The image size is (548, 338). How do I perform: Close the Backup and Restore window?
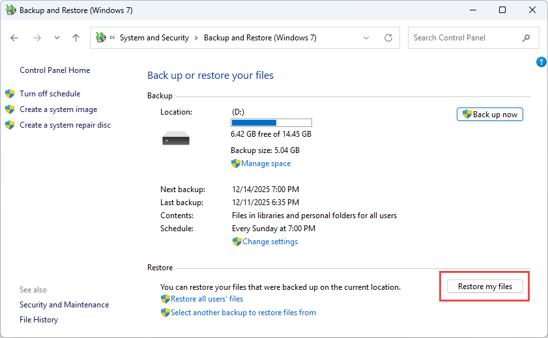pyautogui.click(x=532, y=10)
